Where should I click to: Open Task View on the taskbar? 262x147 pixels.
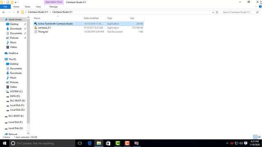pyautogui.click(x=80, y=143)
